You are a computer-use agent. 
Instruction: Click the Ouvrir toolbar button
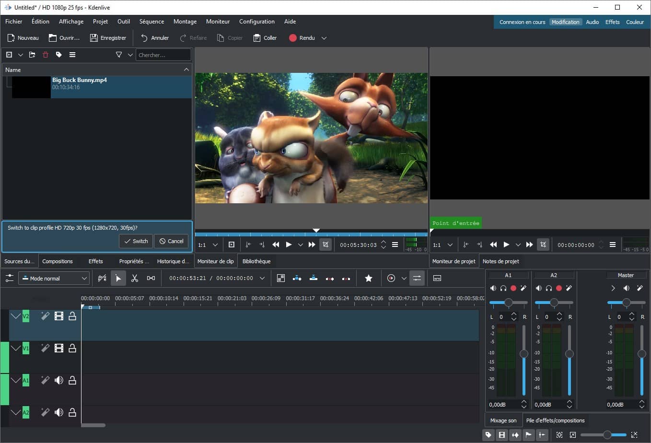click(x=64, y=38)
